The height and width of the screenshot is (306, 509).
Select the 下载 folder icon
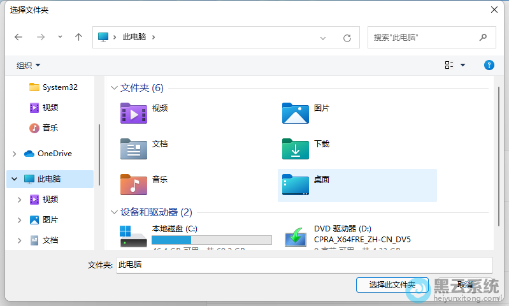pos(296,149)
